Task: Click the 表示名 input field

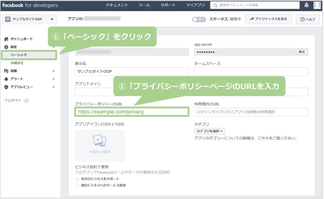Action: (132, 72)
